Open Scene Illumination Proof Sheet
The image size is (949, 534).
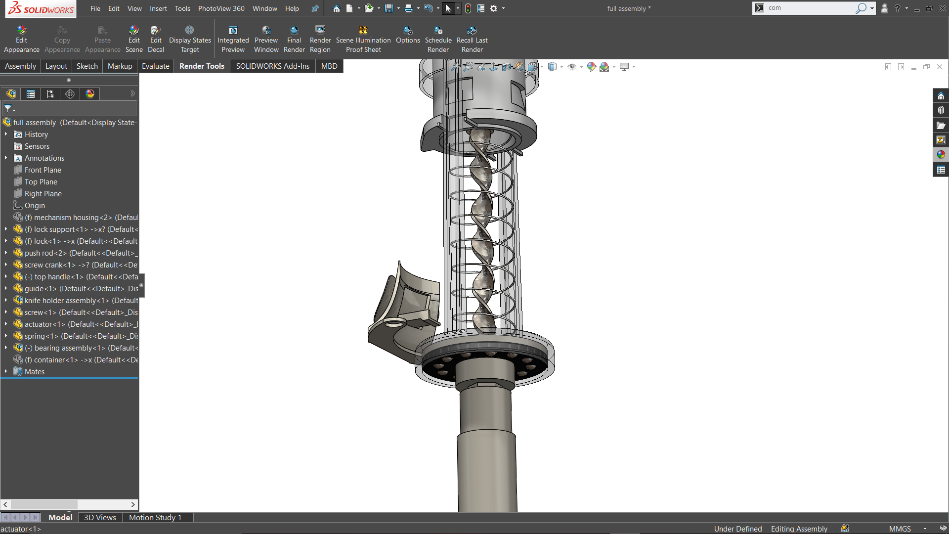pos(363,40)
